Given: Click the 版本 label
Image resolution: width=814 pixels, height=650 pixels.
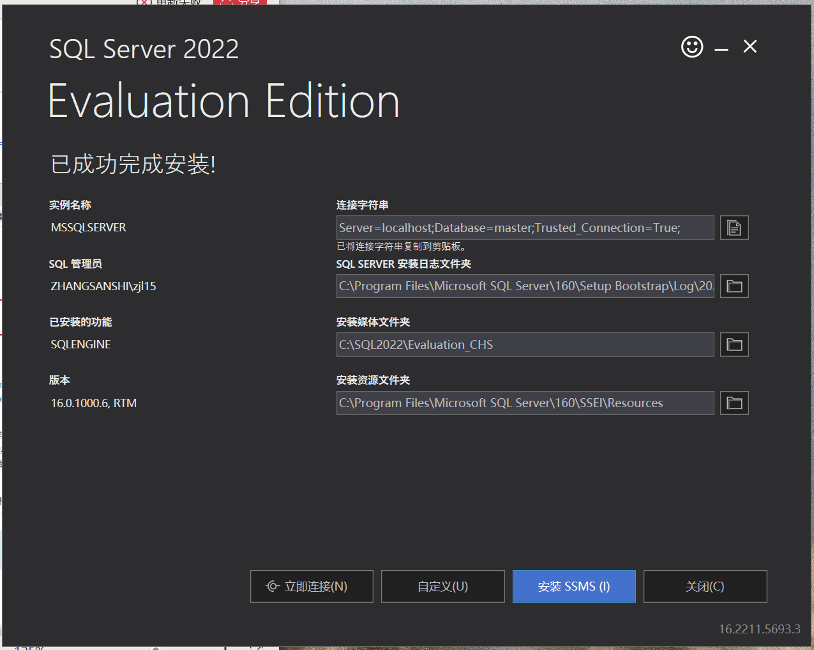Looking at the screenshot, I should click(x=59, y=380).
